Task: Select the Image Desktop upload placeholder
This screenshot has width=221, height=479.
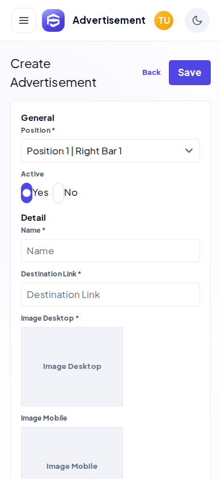Action: coord(72,367)
